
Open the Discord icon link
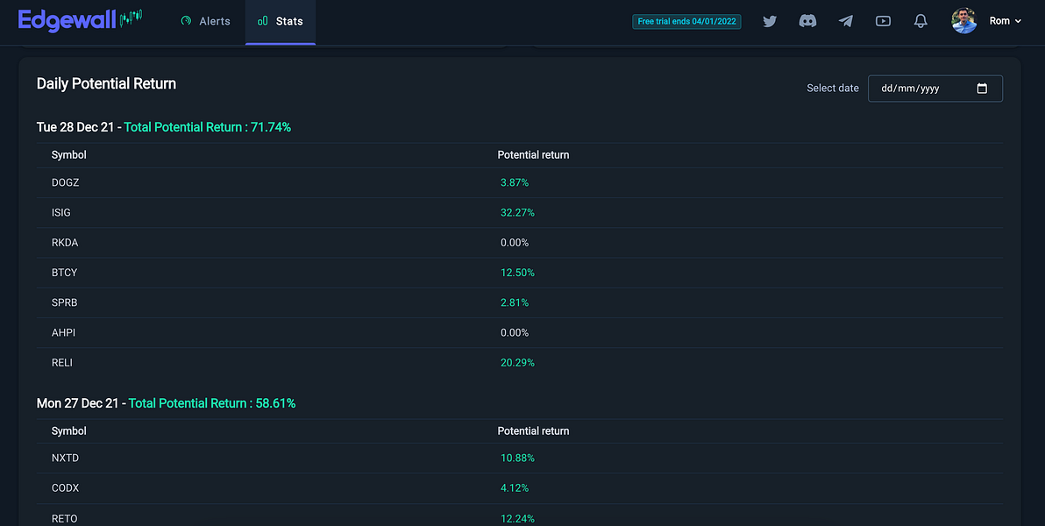coord(807,21)
